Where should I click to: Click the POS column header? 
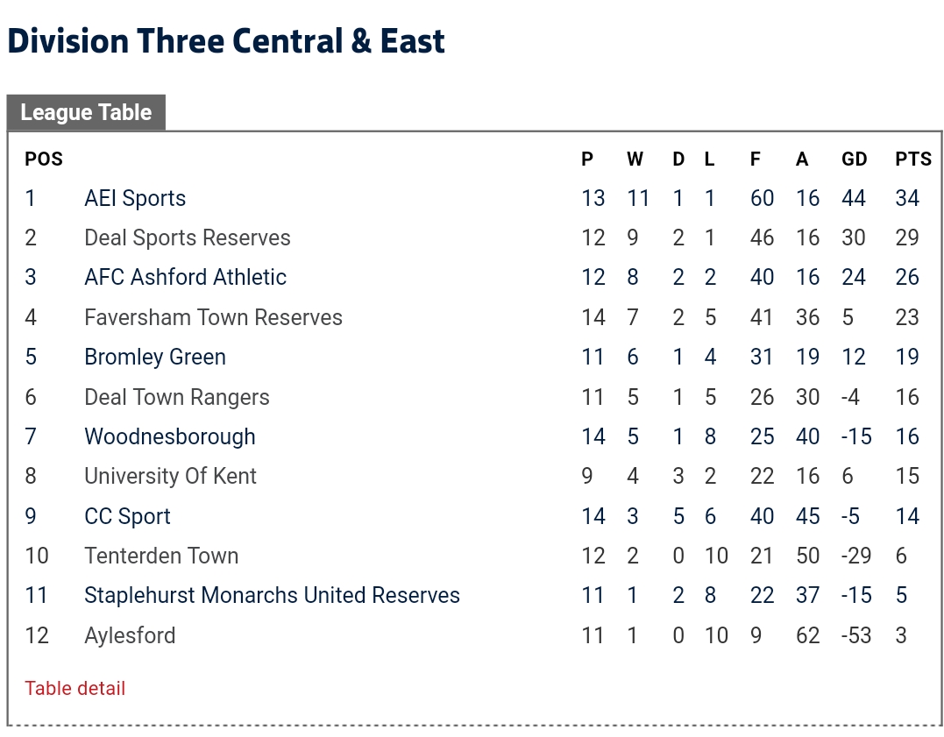(x=44, y=159)
